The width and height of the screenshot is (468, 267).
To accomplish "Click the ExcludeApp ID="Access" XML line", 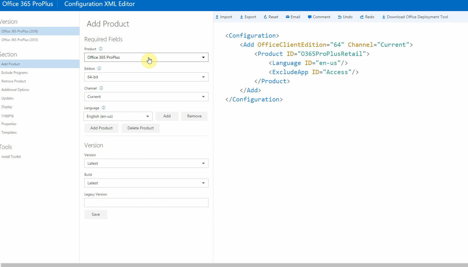I will (314, 72).
